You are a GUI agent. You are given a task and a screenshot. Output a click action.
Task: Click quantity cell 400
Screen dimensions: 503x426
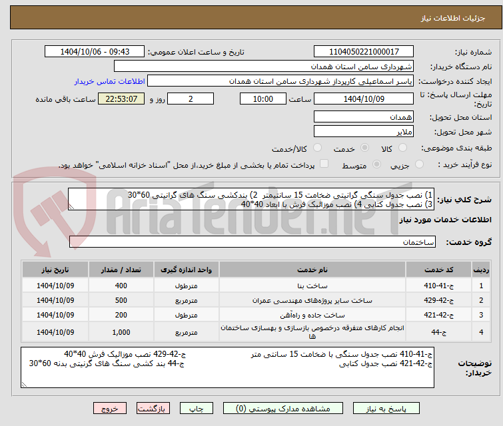coord(121,286)
